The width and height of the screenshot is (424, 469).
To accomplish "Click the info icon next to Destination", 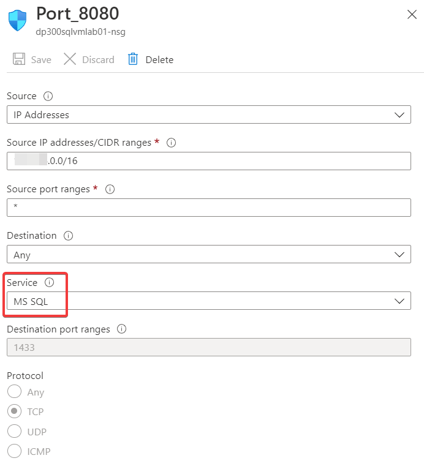I will (x=69, y=236).
